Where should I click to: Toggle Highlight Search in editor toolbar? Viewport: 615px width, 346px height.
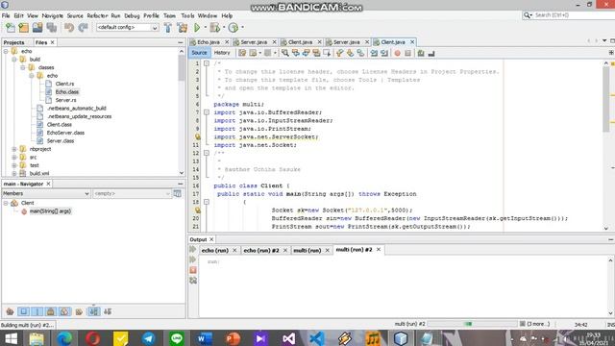[316, 53]
